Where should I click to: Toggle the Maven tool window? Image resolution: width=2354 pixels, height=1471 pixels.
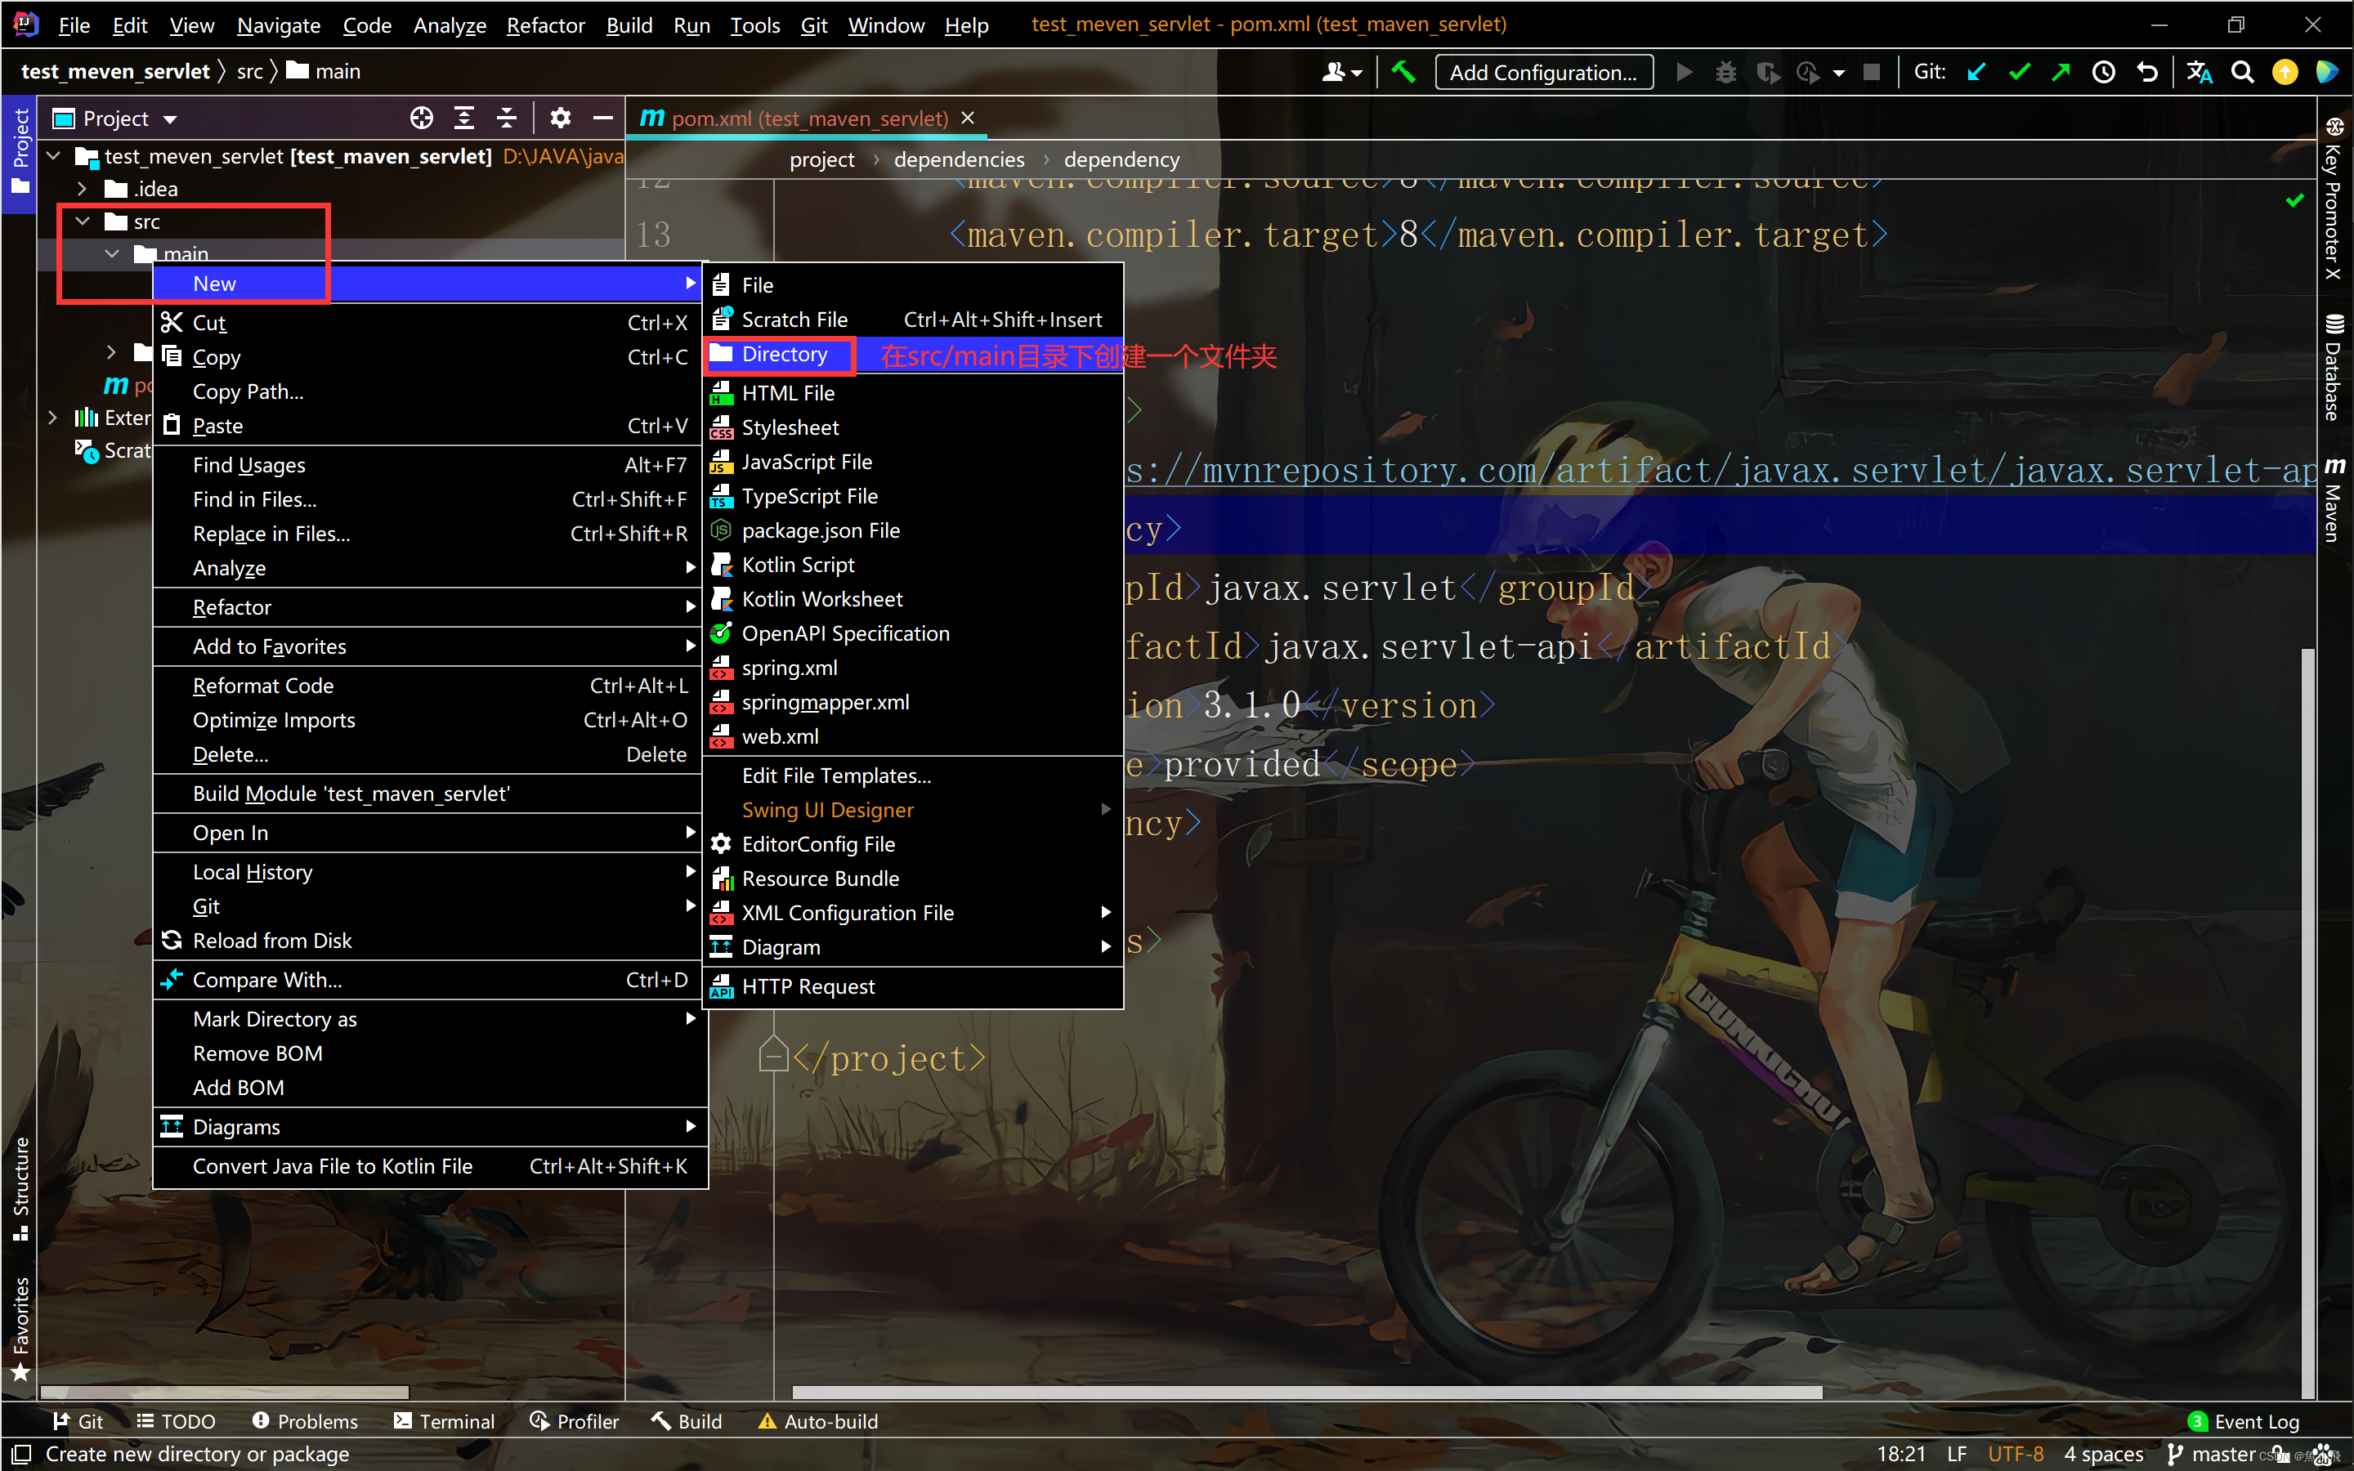pyautogui.click(x=2334, y=501)
